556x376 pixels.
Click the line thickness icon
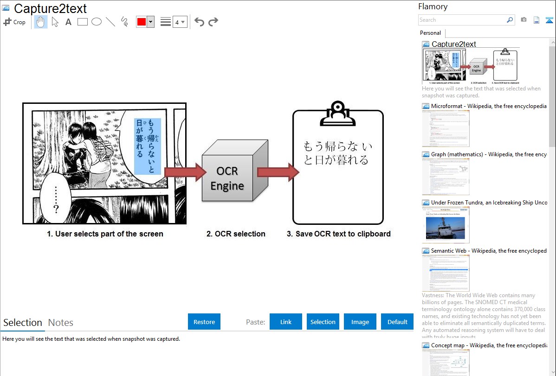166,22
